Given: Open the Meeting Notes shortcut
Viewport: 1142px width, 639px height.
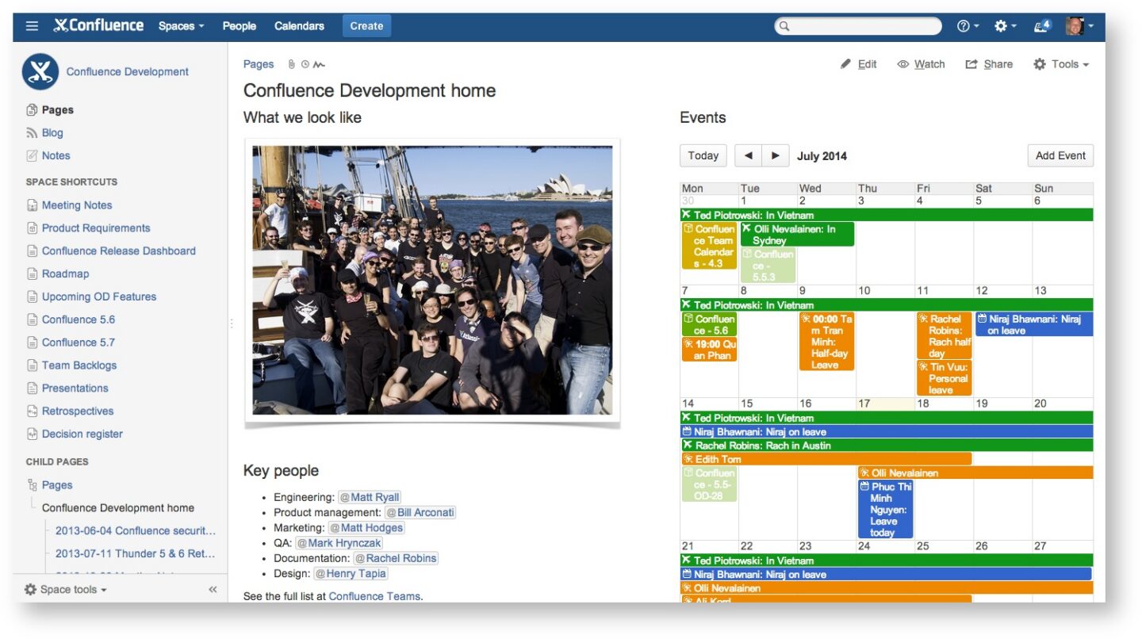Looking at the screenshot, I should click(x=77, y=205).
